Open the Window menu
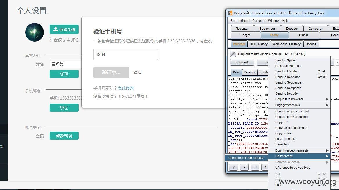The image size is (339, 190). 274,21
